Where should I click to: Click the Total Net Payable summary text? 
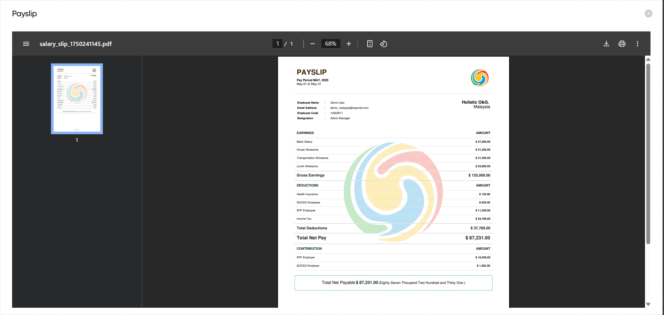(x=394, y=283)
